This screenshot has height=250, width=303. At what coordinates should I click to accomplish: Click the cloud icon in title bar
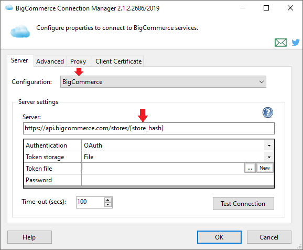9,8
